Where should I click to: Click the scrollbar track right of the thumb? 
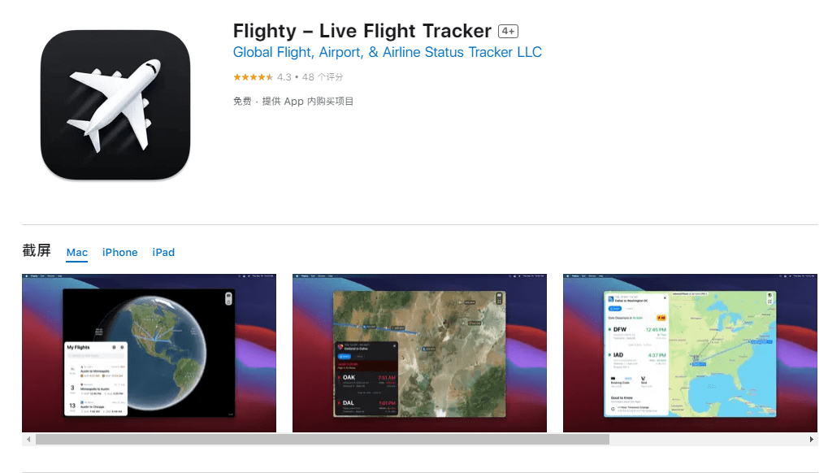708,439
